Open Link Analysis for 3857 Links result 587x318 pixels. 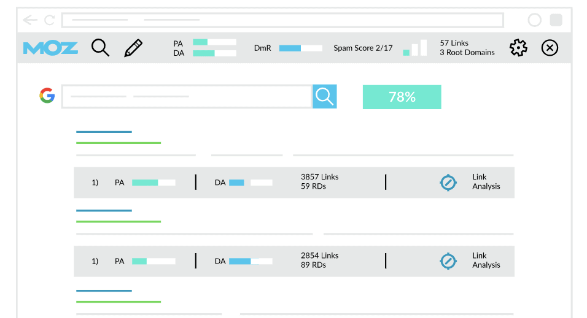pyautogui.click(x=486, y=182)
